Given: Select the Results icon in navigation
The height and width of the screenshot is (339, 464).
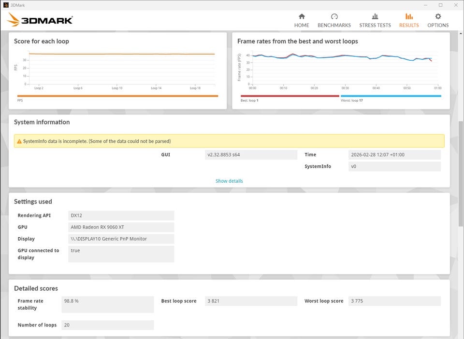Looking at the screenshot, I should click(409, 17).
